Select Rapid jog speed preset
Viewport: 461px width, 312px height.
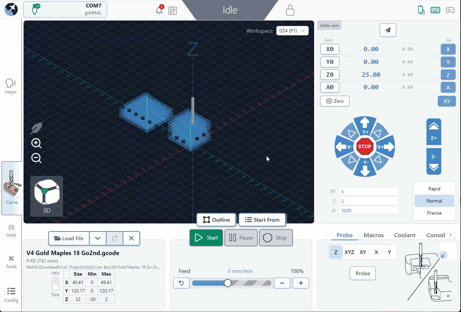434,189
